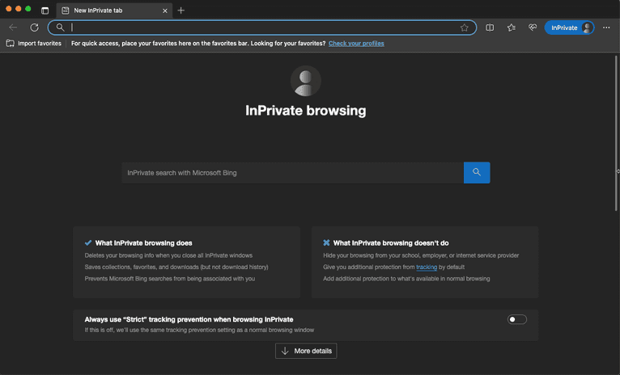Open the Check your profiles link
The width and height of the screenshot is (620, 375).
pos(356,43)
